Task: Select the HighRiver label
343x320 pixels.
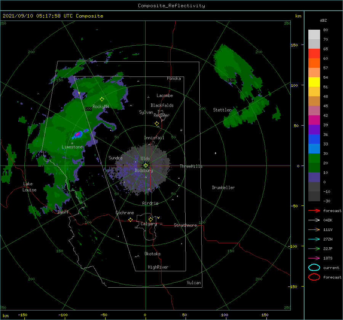Action: [158, 267]
